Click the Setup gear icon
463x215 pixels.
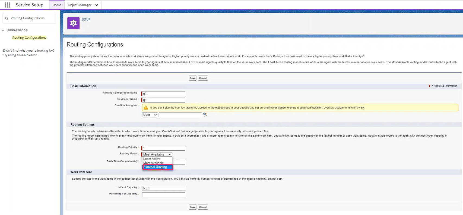click(73, 23)
